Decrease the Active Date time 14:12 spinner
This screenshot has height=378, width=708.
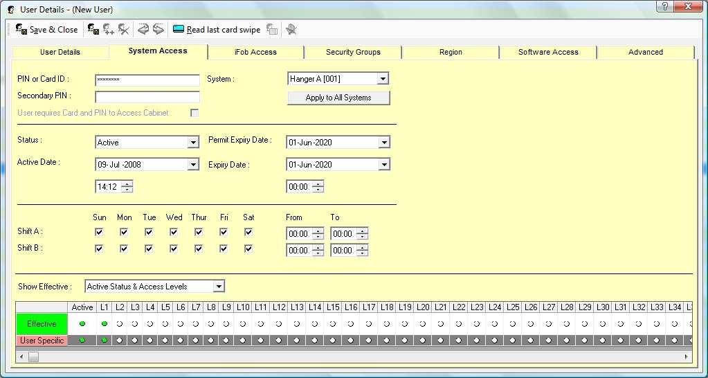point(127,190)
